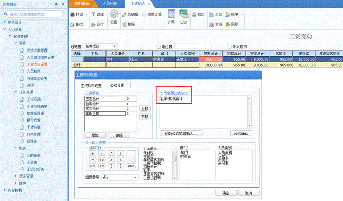343x201 pixels.
Task: Toggle the 动态计算 checkbox
Action: coord(144,14)
